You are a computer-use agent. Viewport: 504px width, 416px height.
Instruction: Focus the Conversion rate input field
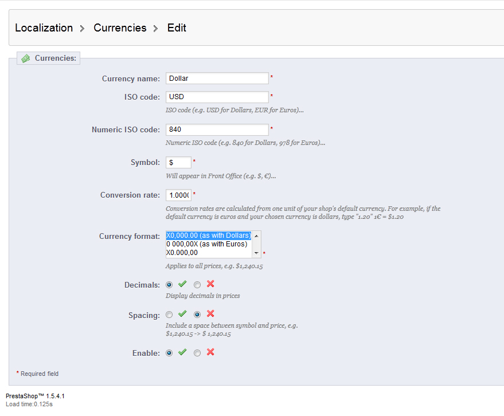tap(178, 195)
